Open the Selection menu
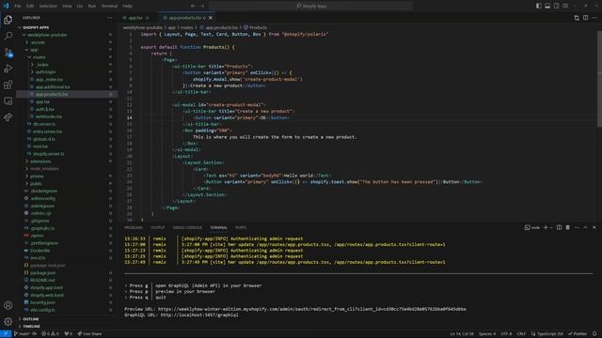The width and height of the screenshot is (602, 338). (48, 6)
